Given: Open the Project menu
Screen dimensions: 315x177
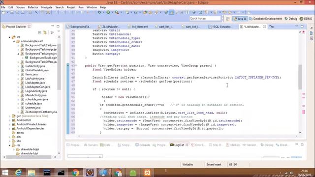Looking at the screenshot, I should 71,7.
